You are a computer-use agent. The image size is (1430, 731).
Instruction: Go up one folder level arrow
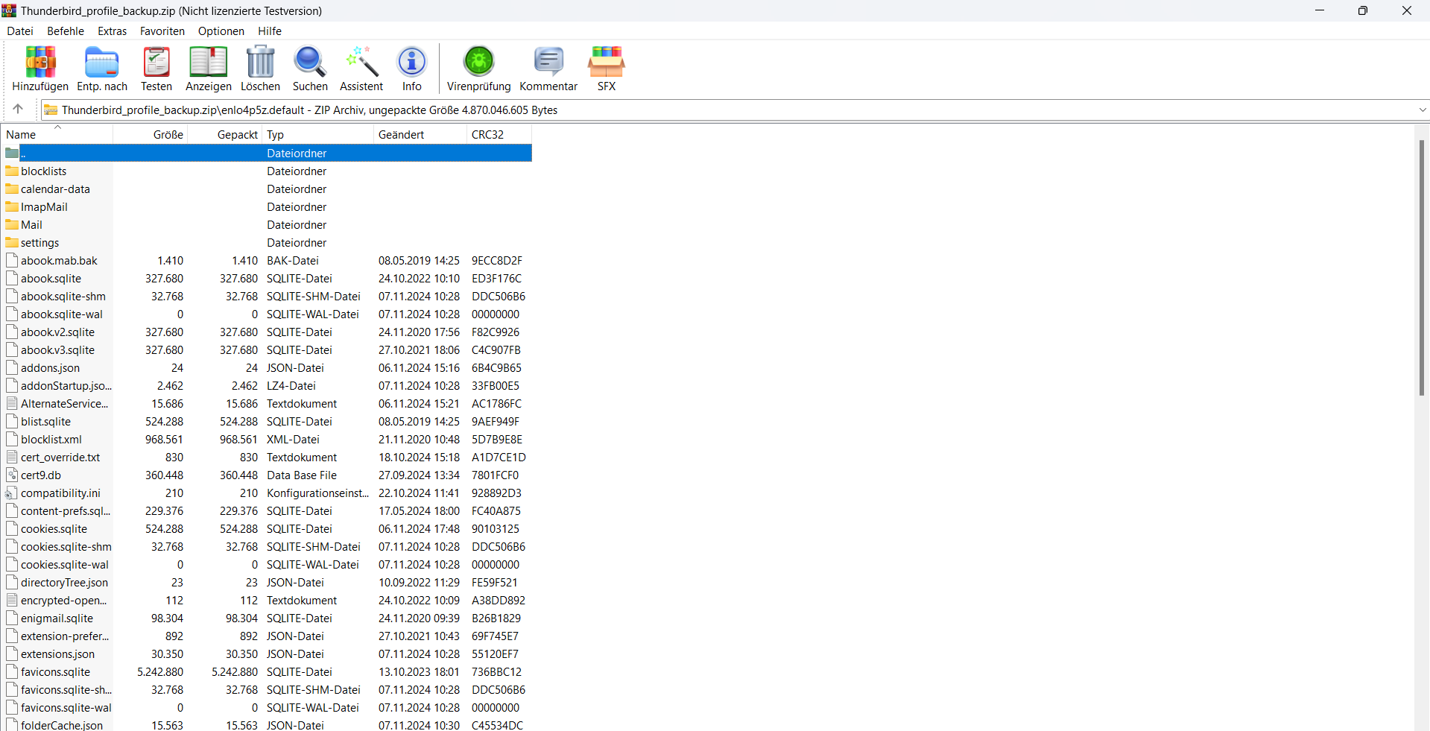(18, 110)
